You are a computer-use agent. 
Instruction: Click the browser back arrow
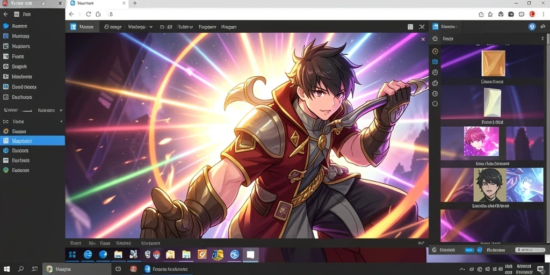pyautogui.click(x=71, y=14)
